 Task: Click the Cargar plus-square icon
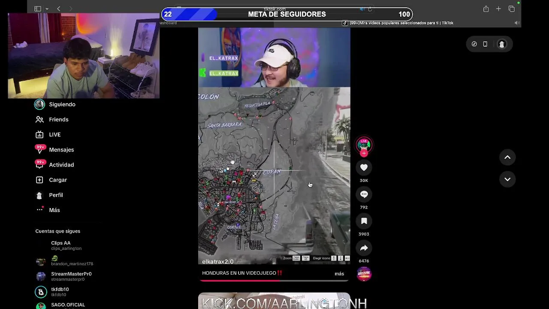pos(39,180)
